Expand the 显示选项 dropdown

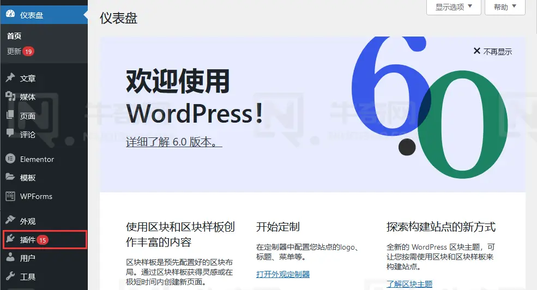tap(454, 7)
